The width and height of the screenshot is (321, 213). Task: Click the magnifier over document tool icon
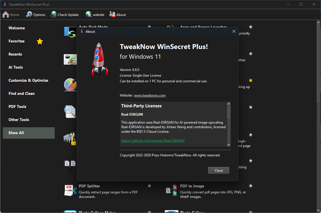[70, 112]
